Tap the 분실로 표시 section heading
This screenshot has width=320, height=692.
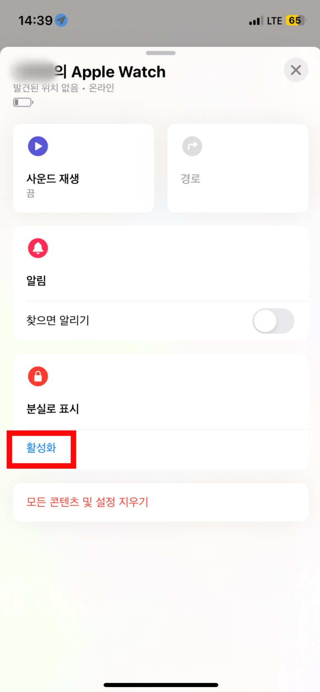(x=53, y=409)
